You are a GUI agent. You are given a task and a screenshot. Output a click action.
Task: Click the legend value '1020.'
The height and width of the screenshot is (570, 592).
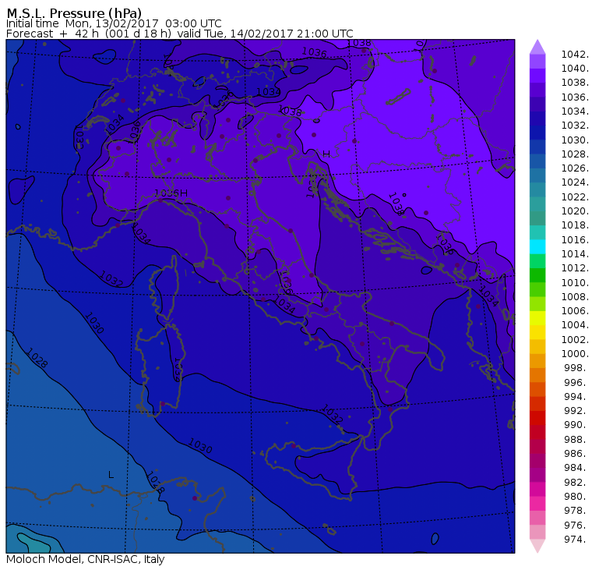point(575,211)
